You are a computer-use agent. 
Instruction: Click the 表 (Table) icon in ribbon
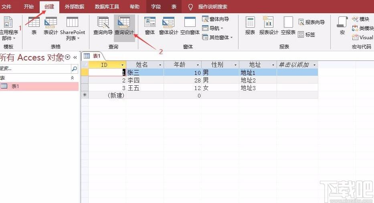click(x=34, y=26)
